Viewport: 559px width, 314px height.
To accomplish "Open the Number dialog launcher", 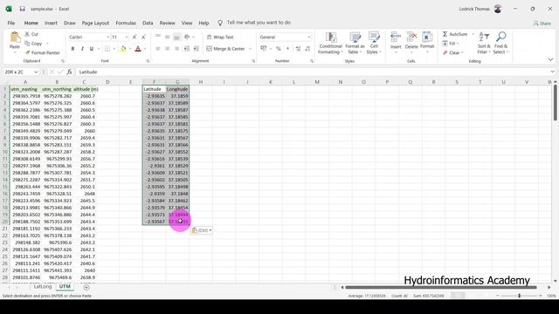I will (x=312, y=61).
